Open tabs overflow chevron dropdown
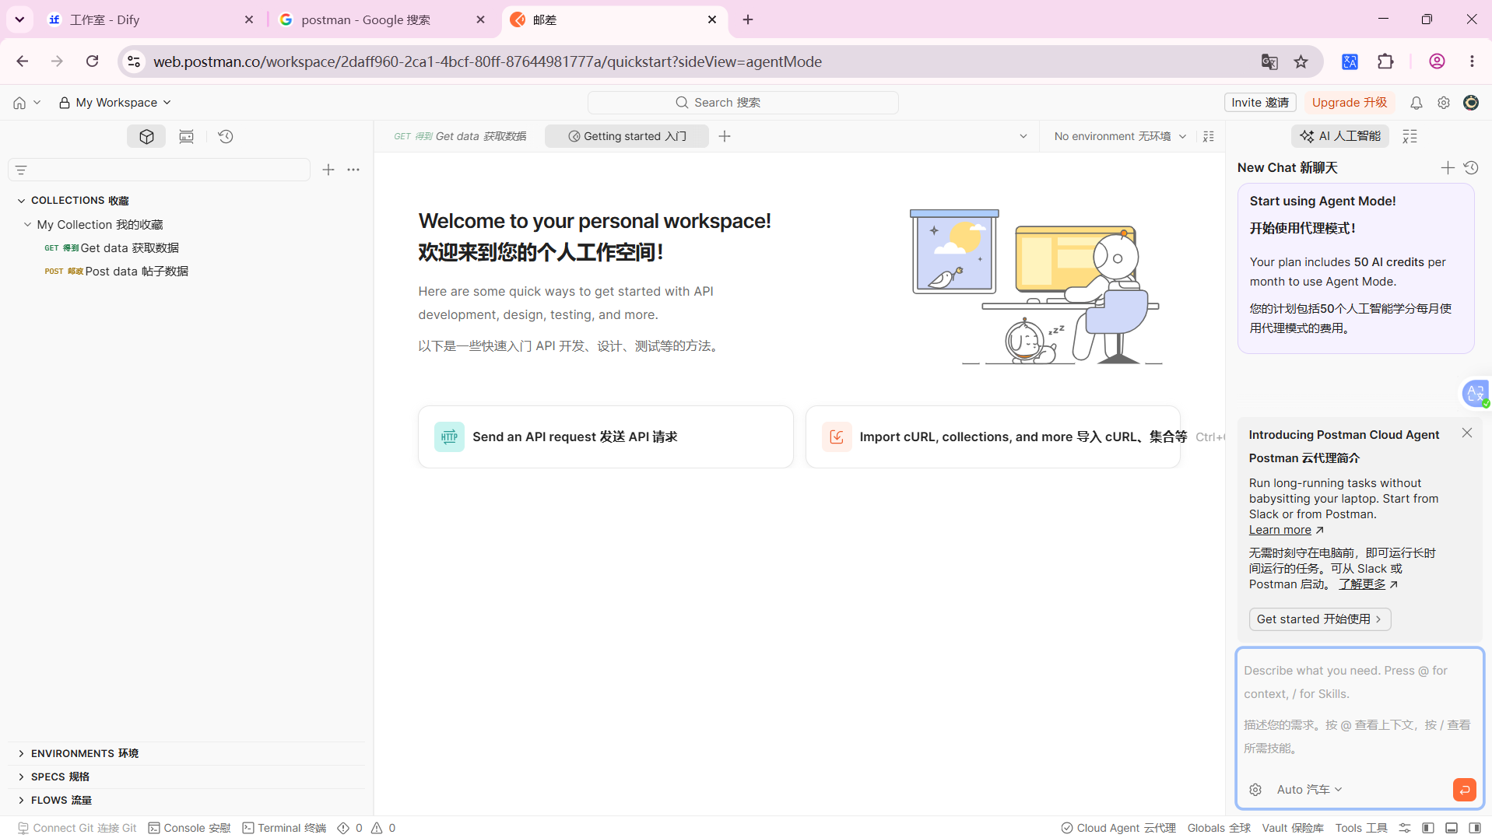Screen dimensions: 1492x838 click(x=1023, y=136)
